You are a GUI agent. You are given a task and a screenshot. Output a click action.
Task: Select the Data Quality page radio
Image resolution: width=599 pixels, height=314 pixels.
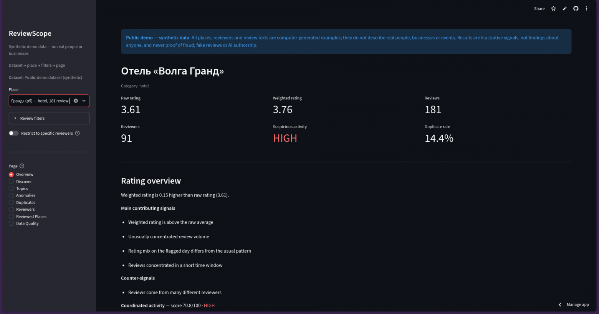(x=11, y=223)
